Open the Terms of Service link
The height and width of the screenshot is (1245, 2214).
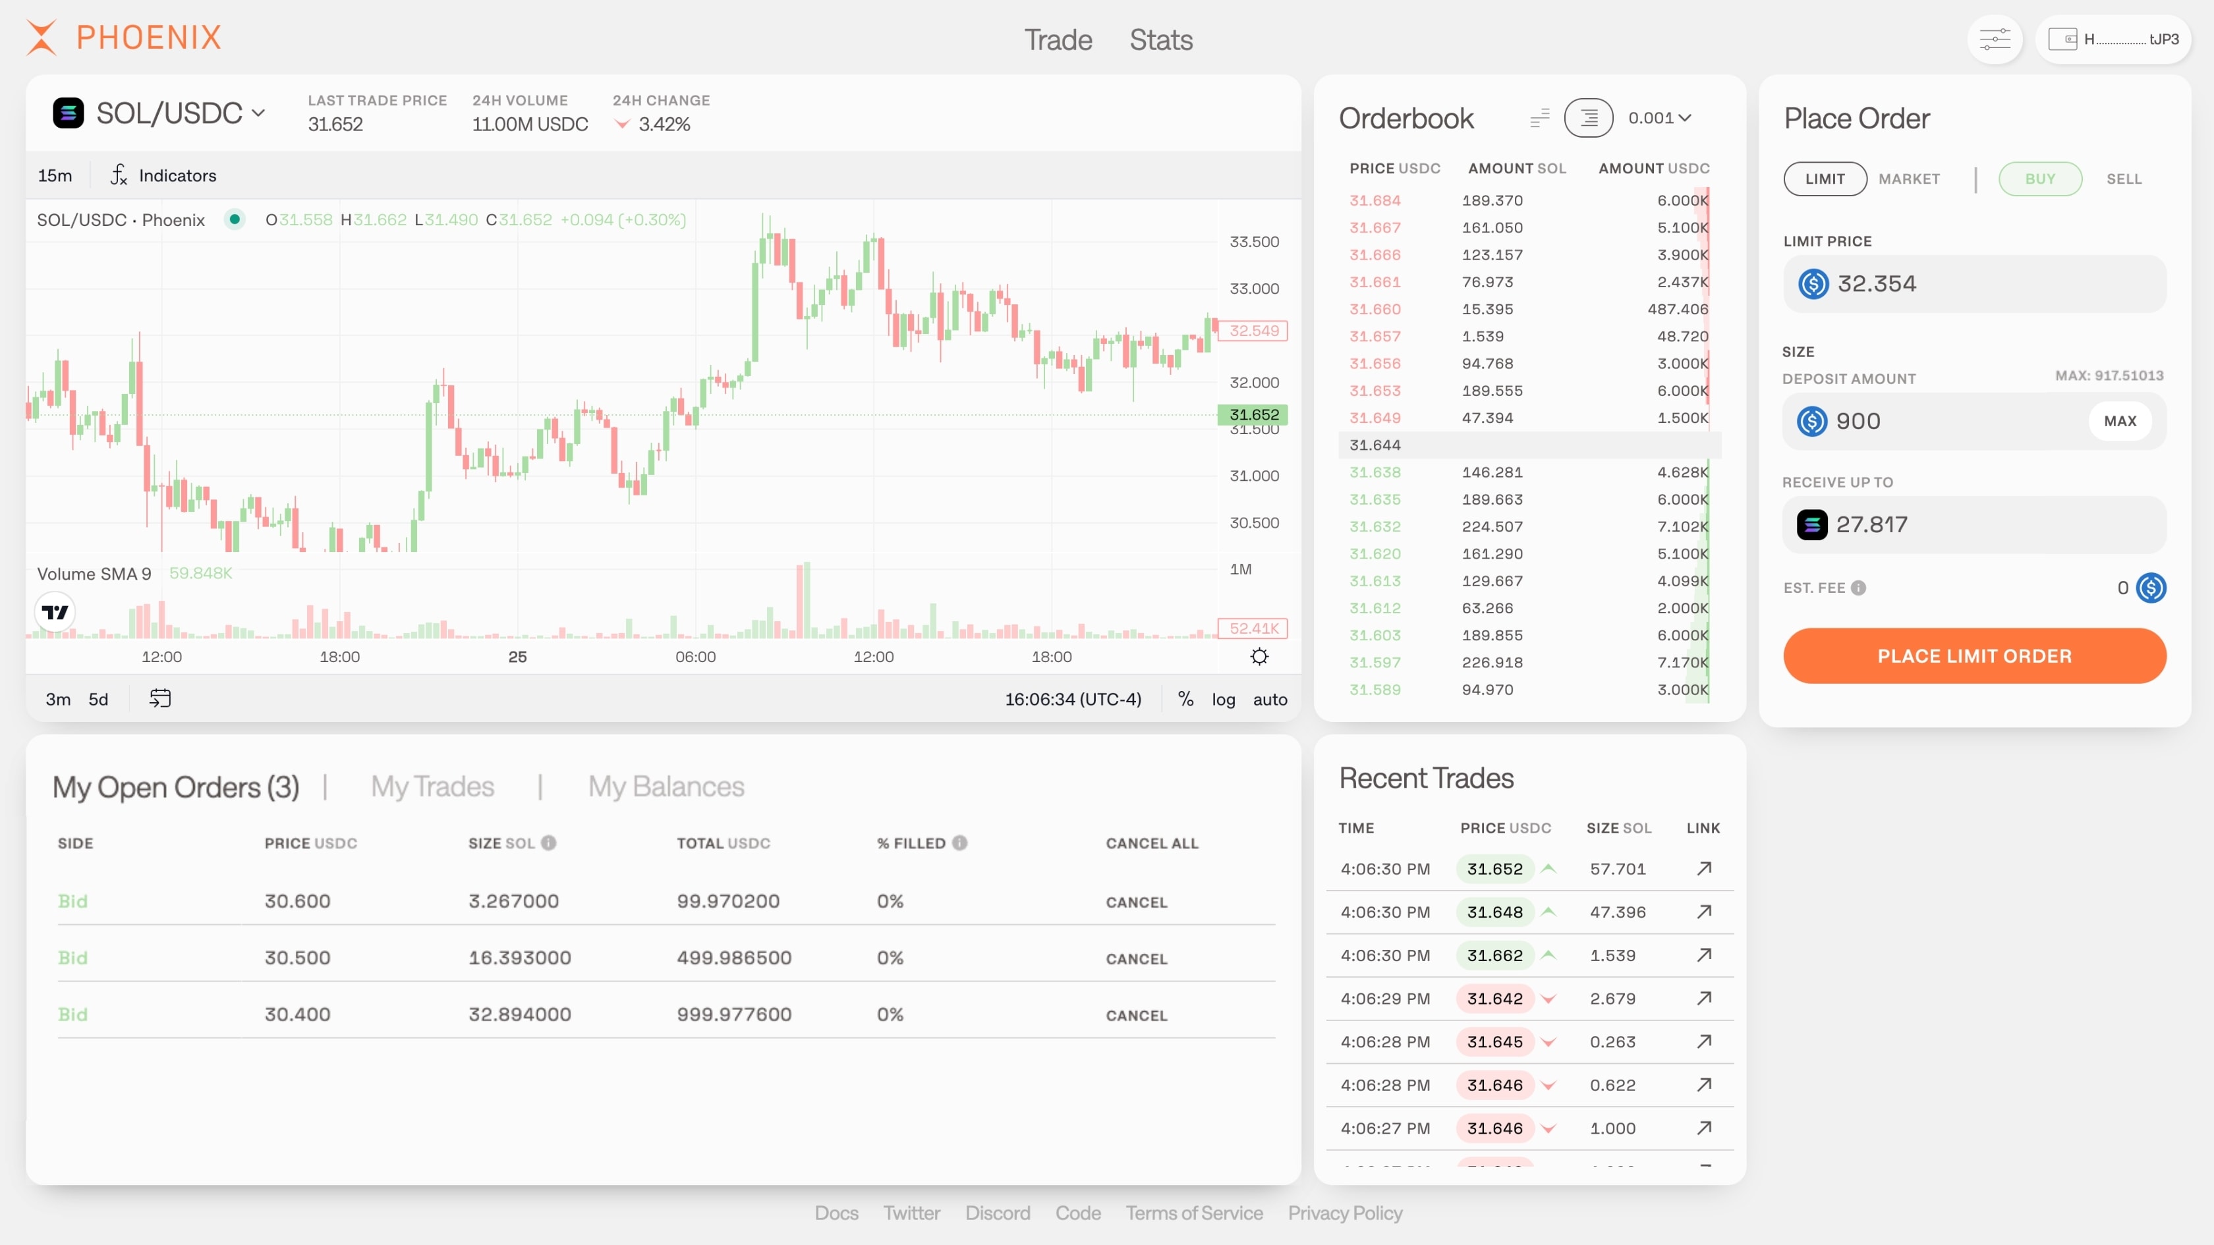coord(1194,1212)
